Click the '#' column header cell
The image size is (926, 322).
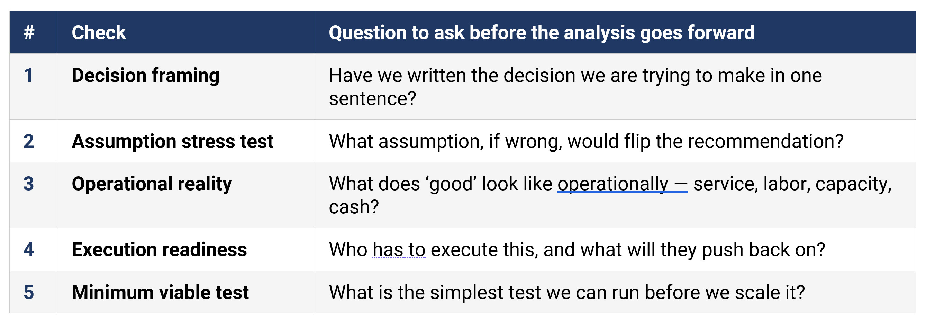29,33
